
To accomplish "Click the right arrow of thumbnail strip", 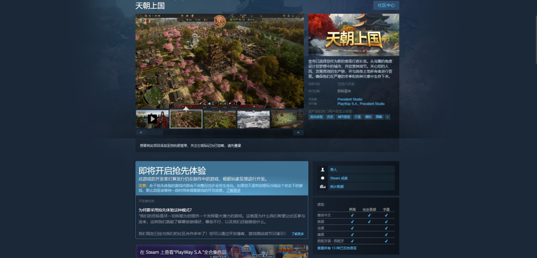I will click(x=298, y=132).
